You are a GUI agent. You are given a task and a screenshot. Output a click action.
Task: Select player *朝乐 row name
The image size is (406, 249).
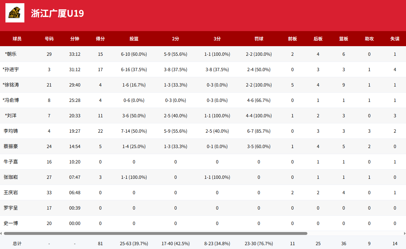[x=11, y=54]
